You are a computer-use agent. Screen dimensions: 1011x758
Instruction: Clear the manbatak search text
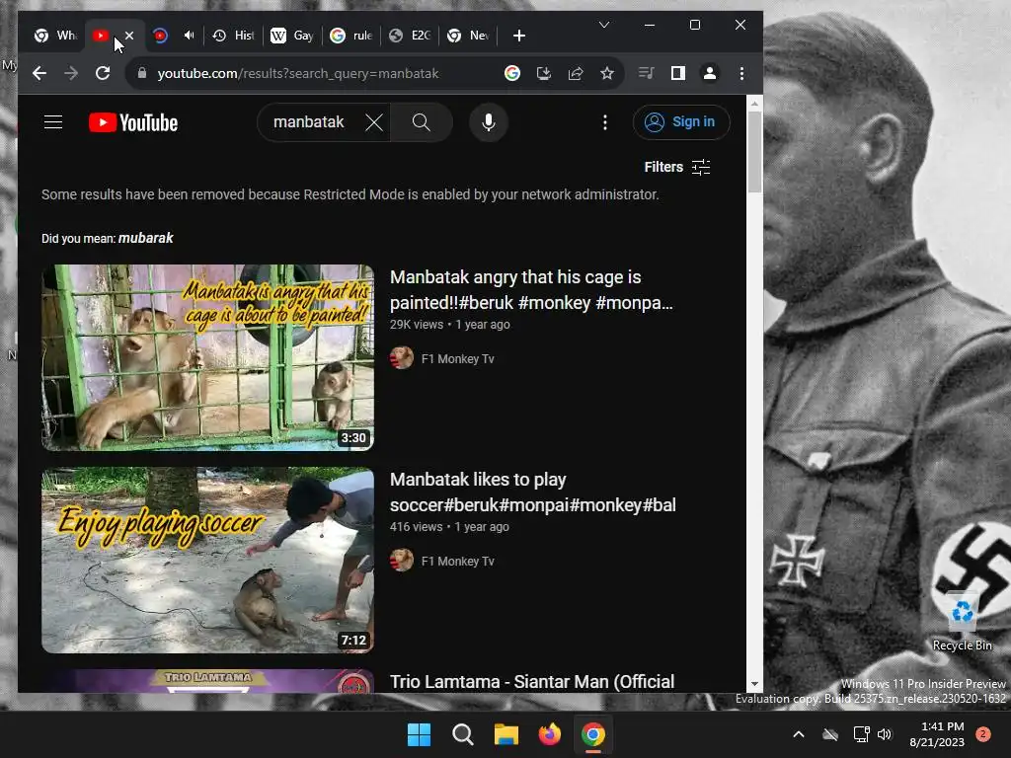click(x=374, y=122)
